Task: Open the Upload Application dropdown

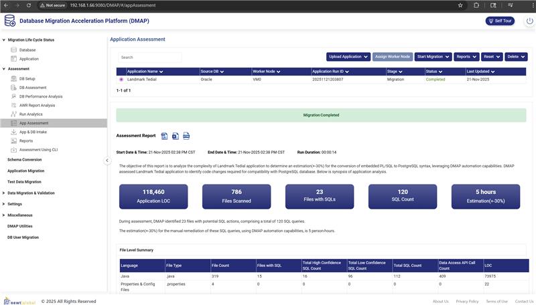Action: pyautogui.click(x=348, y=57)
